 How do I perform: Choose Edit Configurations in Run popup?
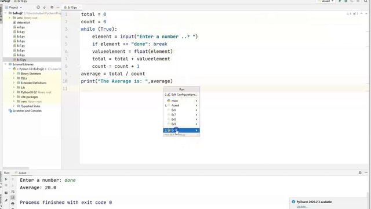click(181, 95)
